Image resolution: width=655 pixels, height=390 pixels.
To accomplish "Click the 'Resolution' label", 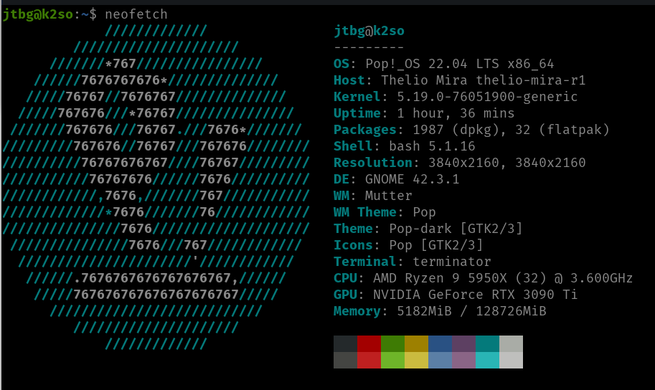I will [x=373, y=163].
